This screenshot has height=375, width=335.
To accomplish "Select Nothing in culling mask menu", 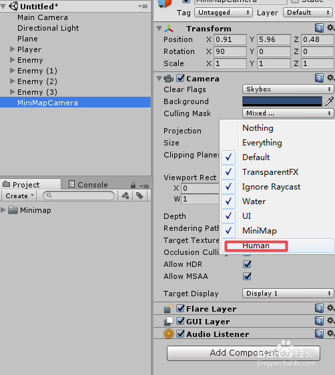I will [x=278, y=128].
